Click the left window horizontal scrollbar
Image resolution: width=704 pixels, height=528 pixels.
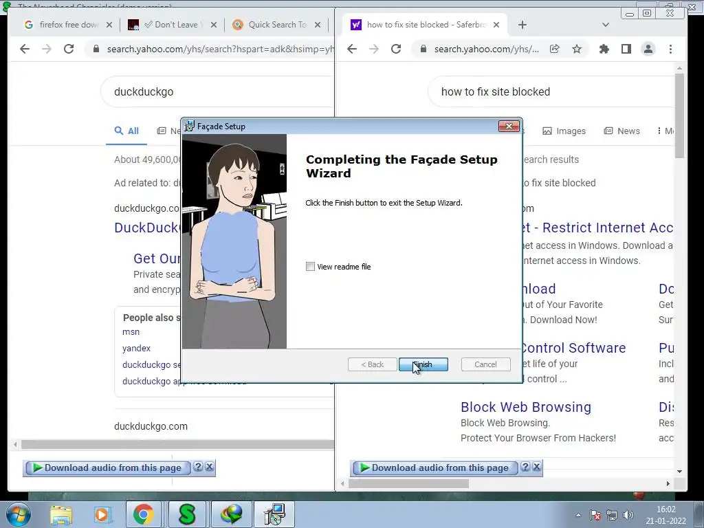(177, 445)
